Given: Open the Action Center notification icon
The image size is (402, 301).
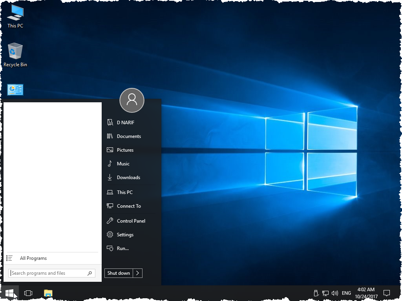Looking at the screenshot, I should 387,293.
